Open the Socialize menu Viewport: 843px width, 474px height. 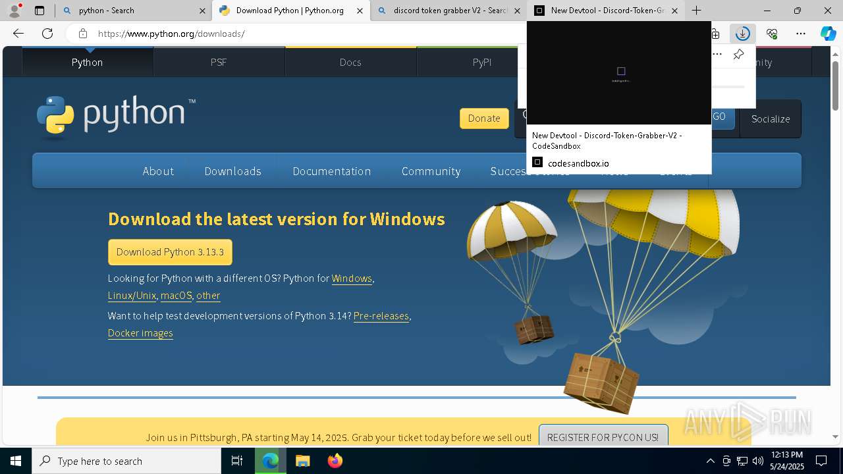pos(771,119)
